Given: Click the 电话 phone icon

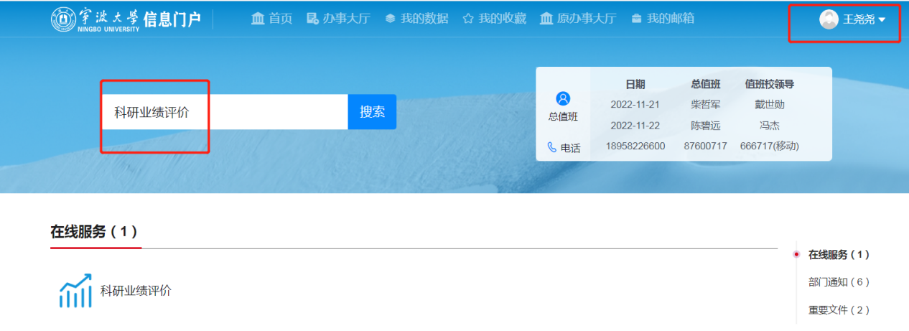Looking at the screenshot, I should tap(551, 147).
